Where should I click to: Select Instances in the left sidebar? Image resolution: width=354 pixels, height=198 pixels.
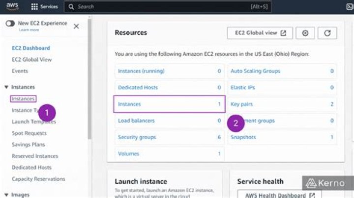tap(23, 99)
